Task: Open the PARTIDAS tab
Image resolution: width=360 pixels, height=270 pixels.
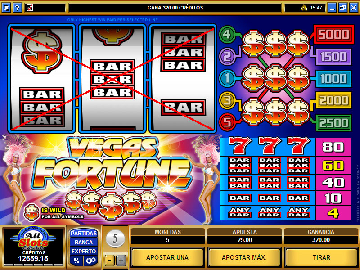Action: coord(84,234)
